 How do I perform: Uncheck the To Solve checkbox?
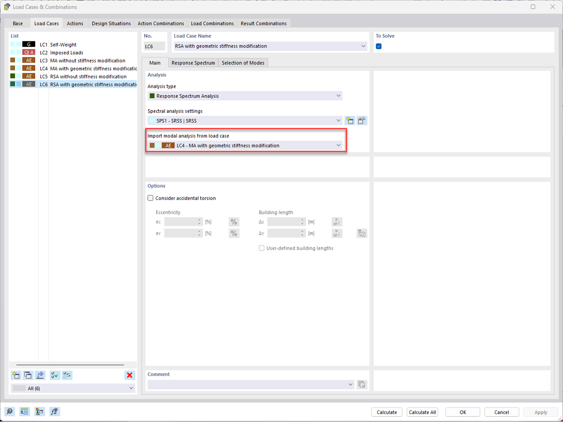click(379, 46)
